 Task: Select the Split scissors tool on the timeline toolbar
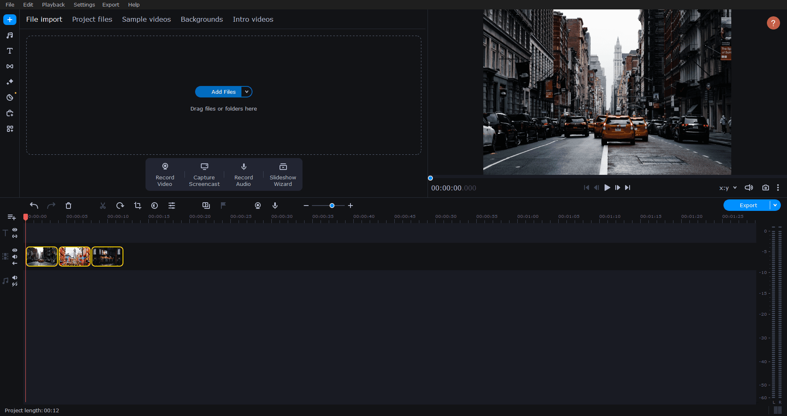(102, 206)
